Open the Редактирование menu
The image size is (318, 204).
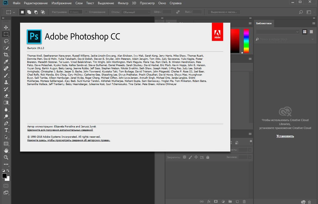[x=36, y=3]
